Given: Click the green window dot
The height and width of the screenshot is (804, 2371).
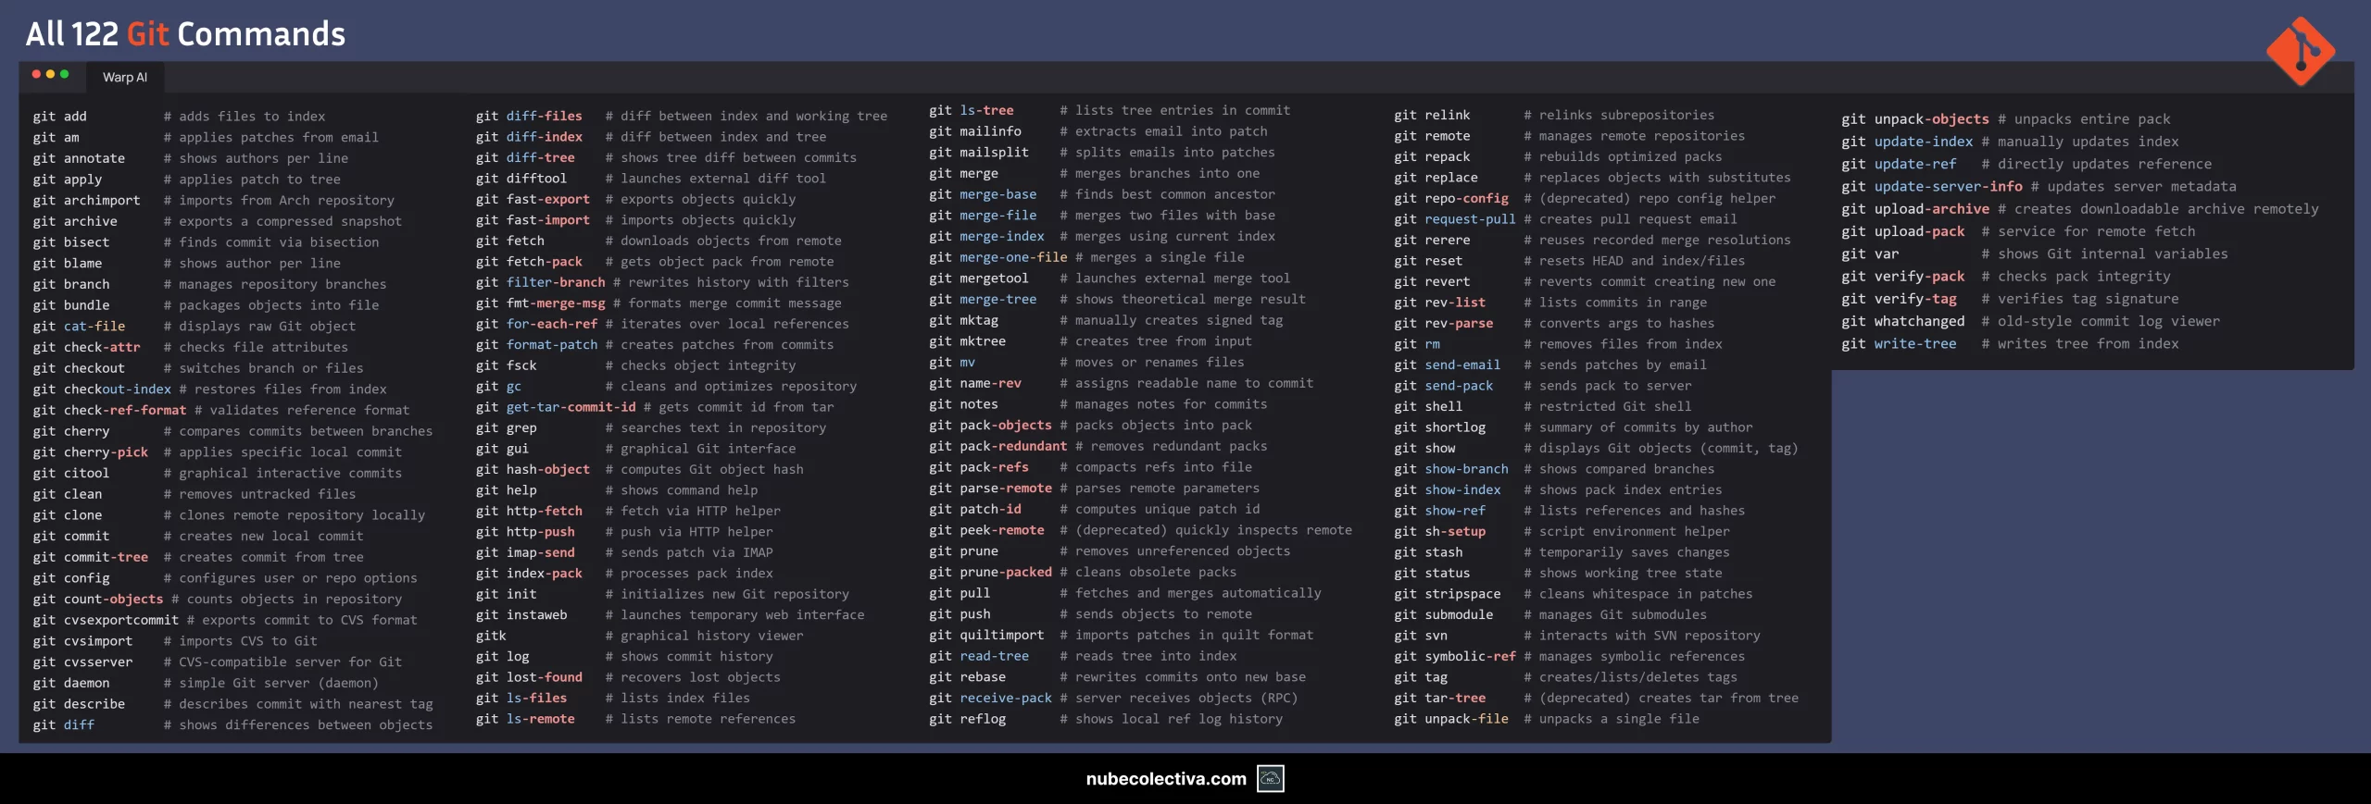Looking at the screenshot, I should pos(64,74).
